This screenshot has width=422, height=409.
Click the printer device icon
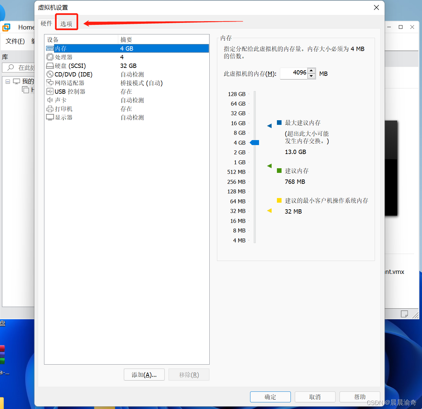50,109
